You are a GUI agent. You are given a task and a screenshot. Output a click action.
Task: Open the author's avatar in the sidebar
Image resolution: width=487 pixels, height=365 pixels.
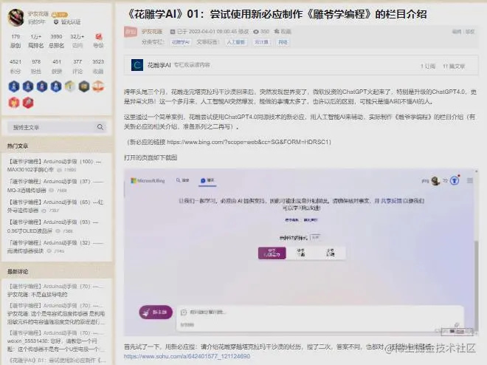point(15,17)
